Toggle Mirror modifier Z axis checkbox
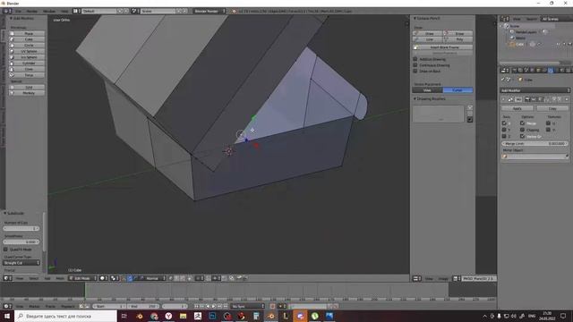This screenshot has width=573, height=322. pos(504,136)
